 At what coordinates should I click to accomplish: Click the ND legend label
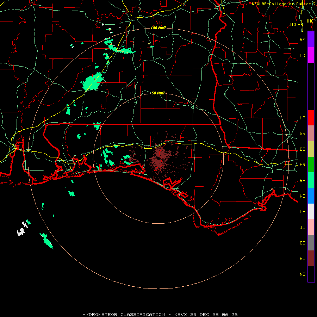coord(302,274)
